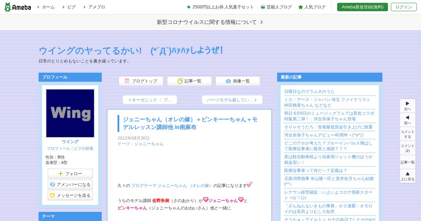Viewport: 421px width, 221px height.
Task: Switch to the ブログトップ tab
Action: 141,81
